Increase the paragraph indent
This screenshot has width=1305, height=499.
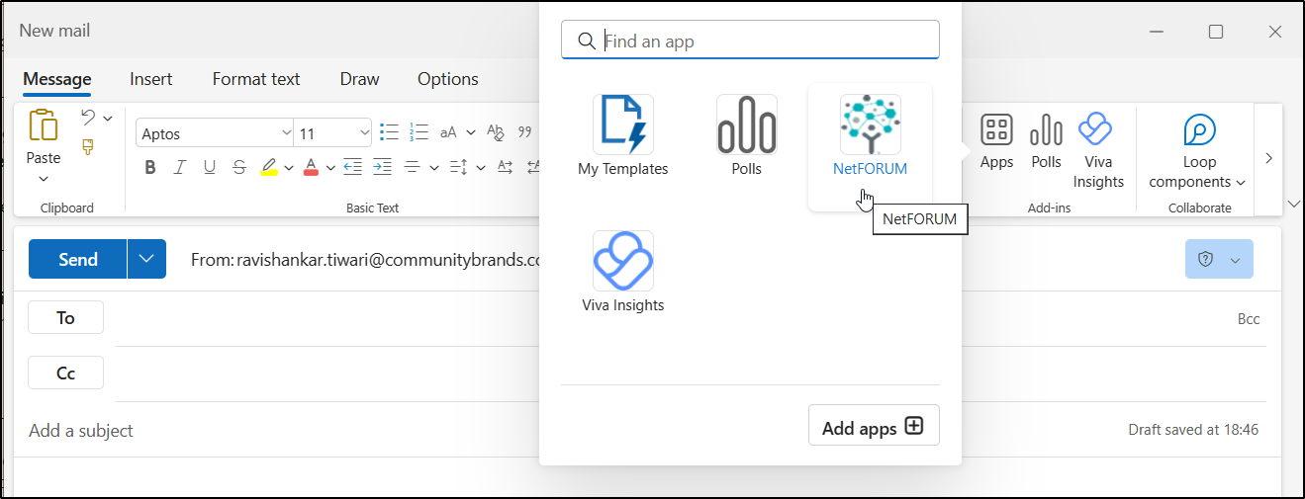[382, 167]
